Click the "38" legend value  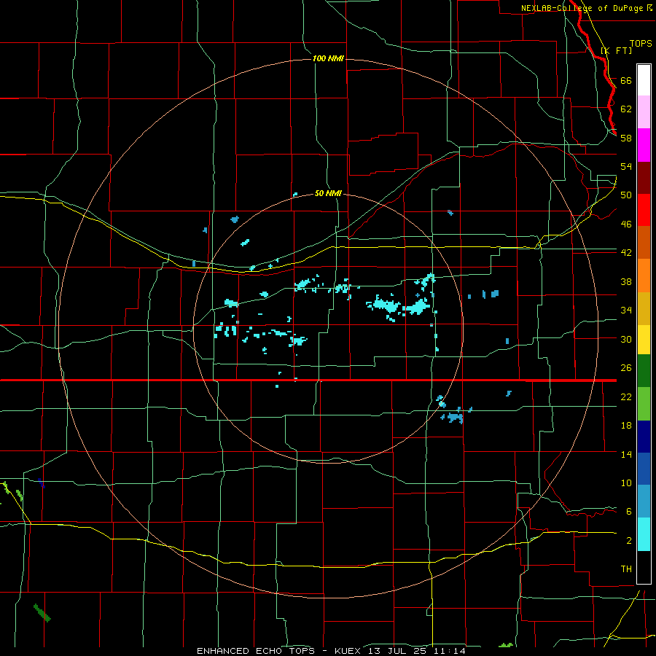[626, 281]
